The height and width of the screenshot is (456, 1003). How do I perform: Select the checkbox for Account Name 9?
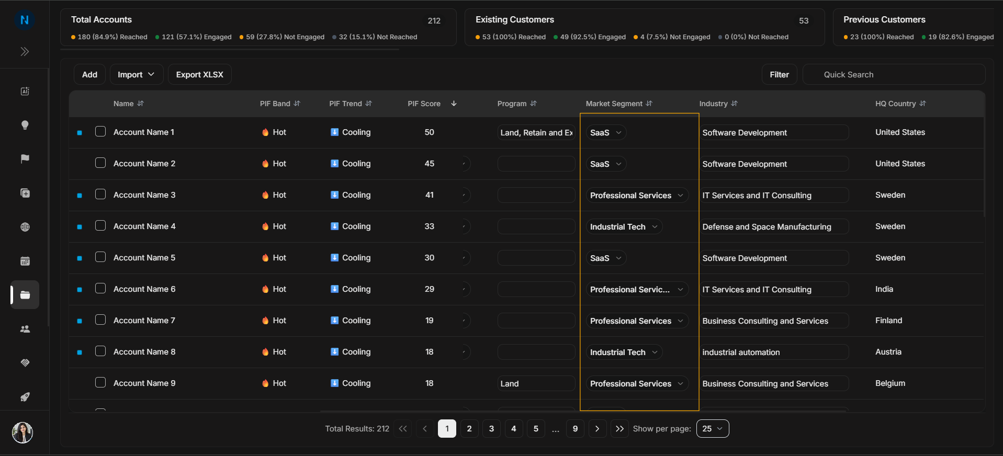coord(100,382)
